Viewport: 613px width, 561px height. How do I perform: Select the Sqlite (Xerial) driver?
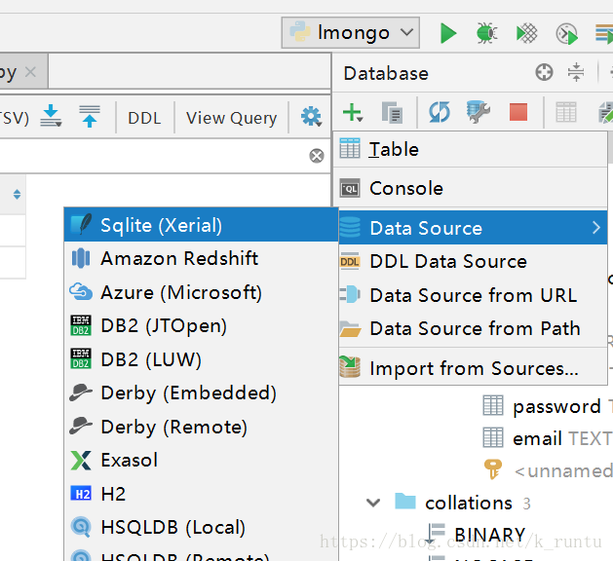click(x=202, y=225)
